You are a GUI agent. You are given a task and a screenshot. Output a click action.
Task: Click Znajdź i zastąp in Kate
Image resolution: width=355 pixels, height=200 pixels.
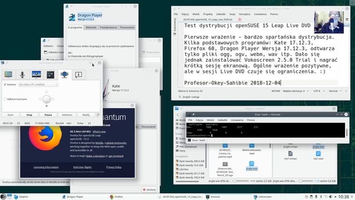[189, 97]
